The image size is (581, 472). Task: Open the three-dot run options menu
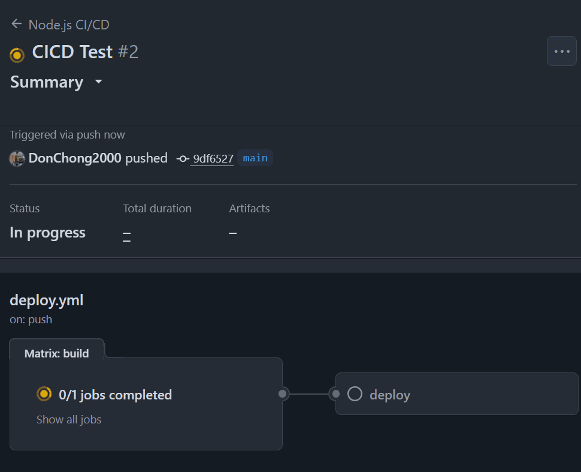pos(561,52)
